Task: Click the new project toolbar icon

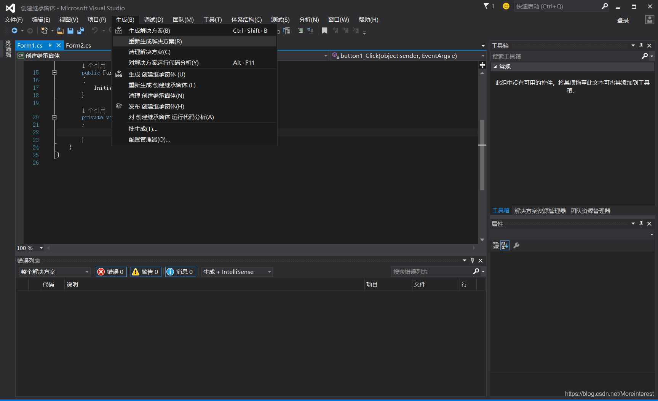Action: [x=44, y=30]
